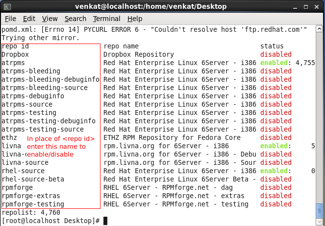Click 'RHEL 6Server - RPMforge.net - dag'

pyautogui.click(x=168, y=187)
